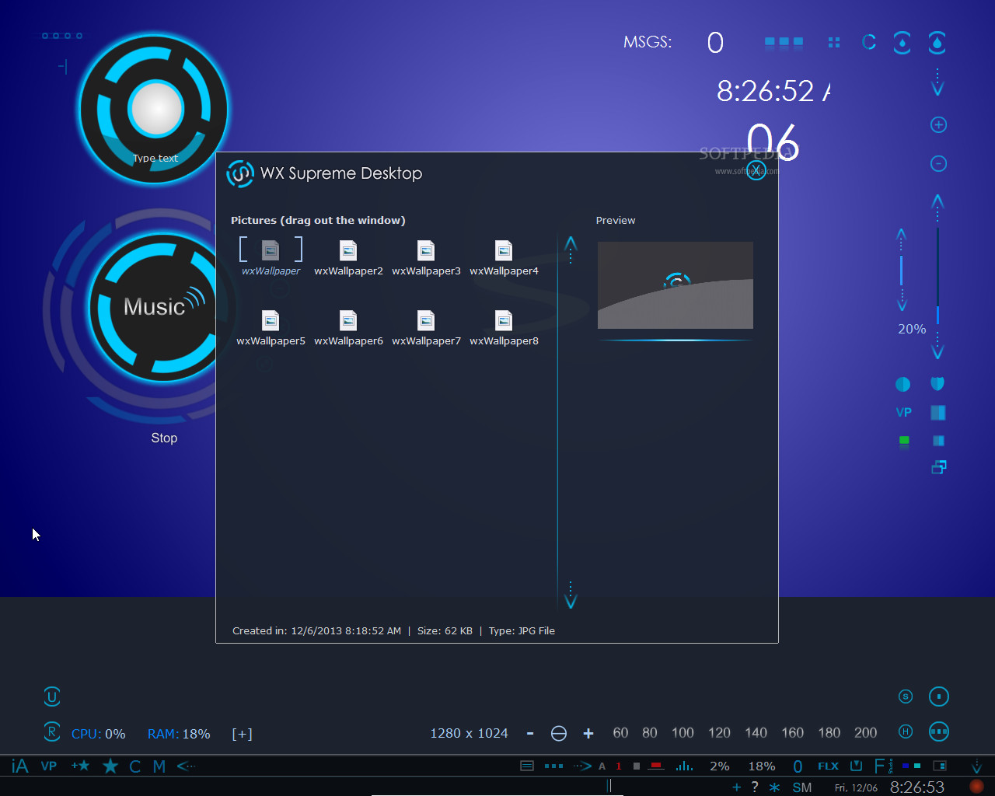Click the three-squares icon near MSGS
This screenshot has height=796, width=995.
pyautogui.click(x=784, y=42)
